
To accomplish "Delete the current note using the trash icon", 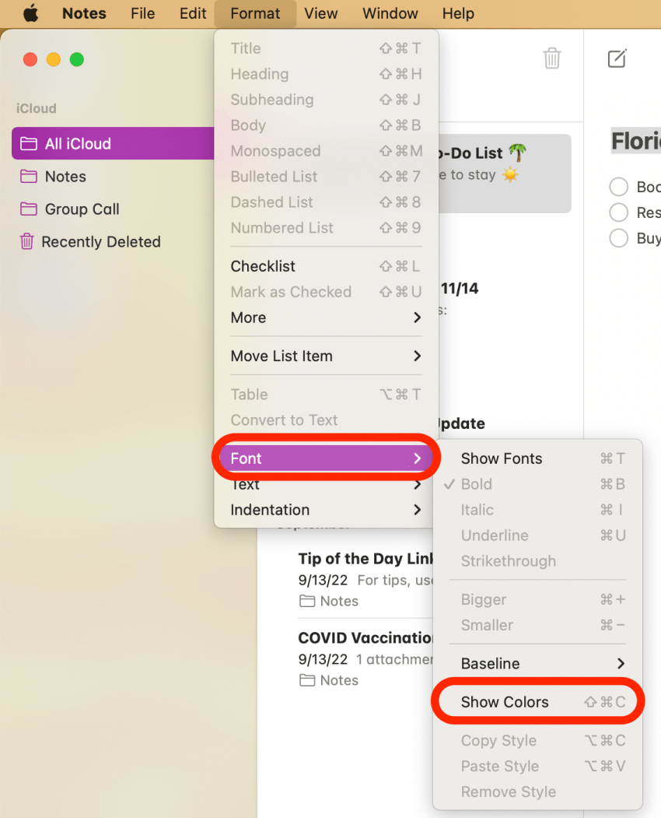I will click(552, 58).
